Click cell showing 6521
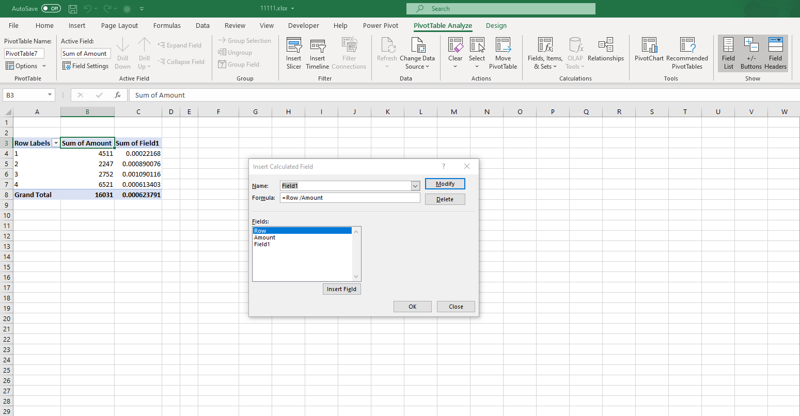This screenshot has width=800, height=416. 87,184
